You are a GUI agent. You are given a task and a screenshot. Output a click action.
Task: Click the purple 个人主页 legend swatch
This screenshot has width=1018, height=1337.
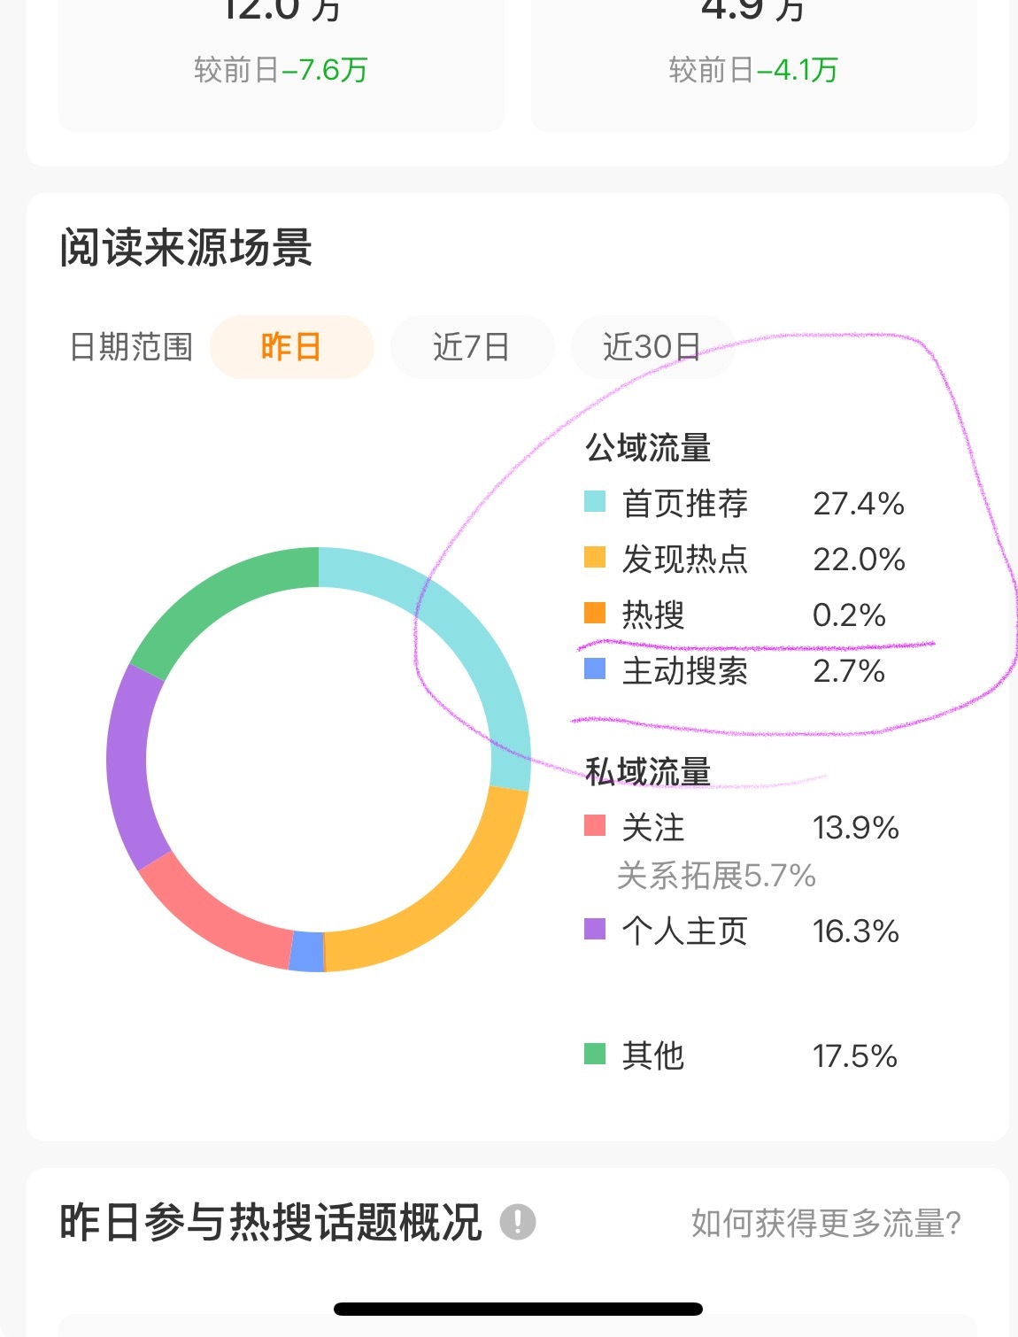(595, 929)
